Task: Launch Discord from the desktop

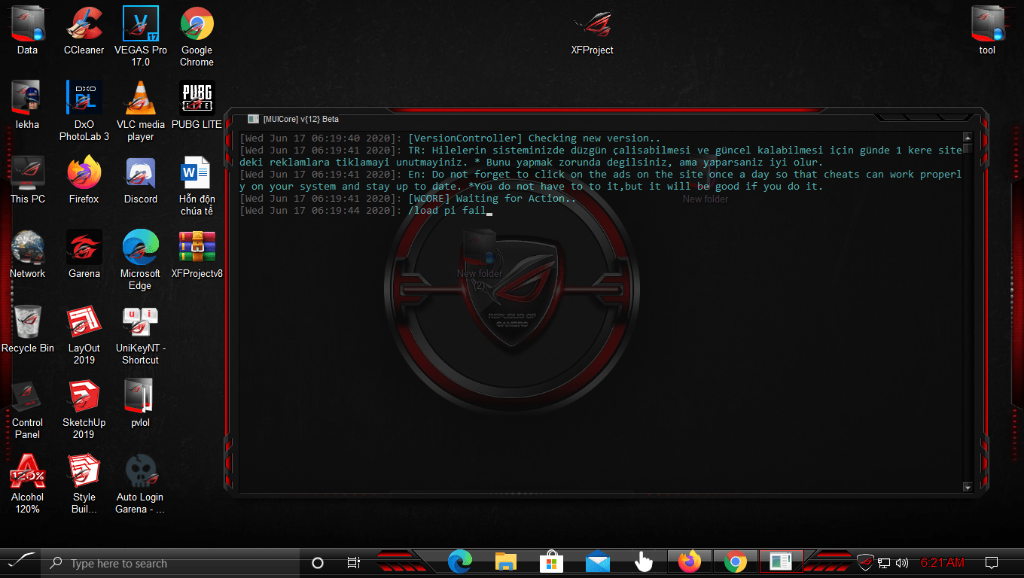Action: tap(140, 181)
